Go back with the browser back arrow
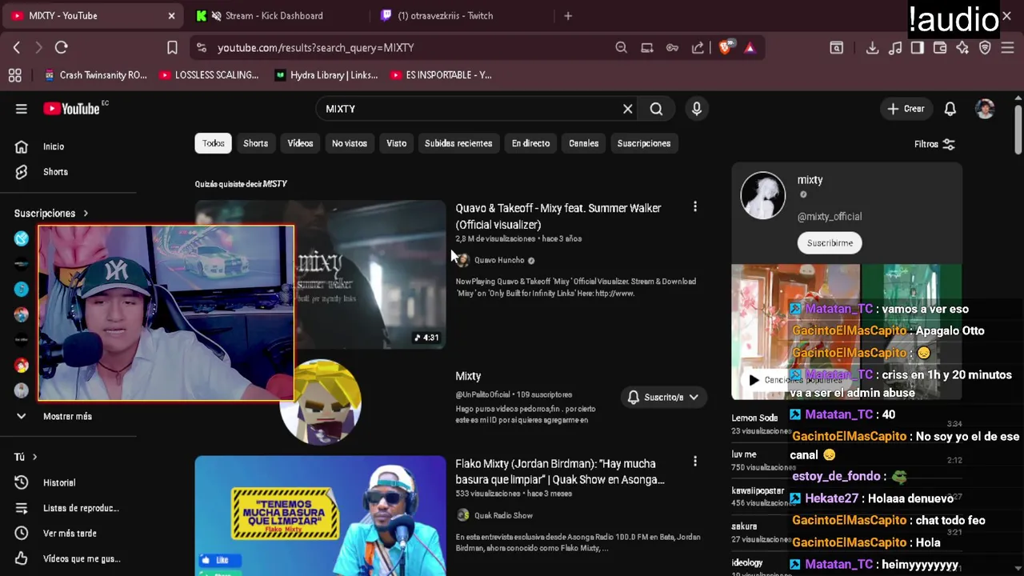 (17, 48)
